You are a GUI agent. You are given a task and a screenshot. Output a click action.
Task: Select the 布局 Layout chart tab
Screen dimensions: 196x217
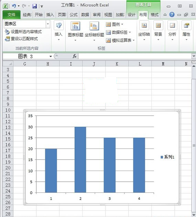point(143,15)
